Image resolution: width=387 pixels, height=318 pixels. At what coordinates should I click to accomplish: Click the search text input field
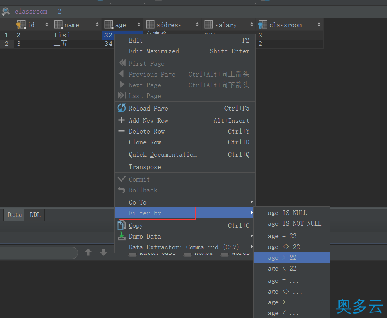point(38,253)
